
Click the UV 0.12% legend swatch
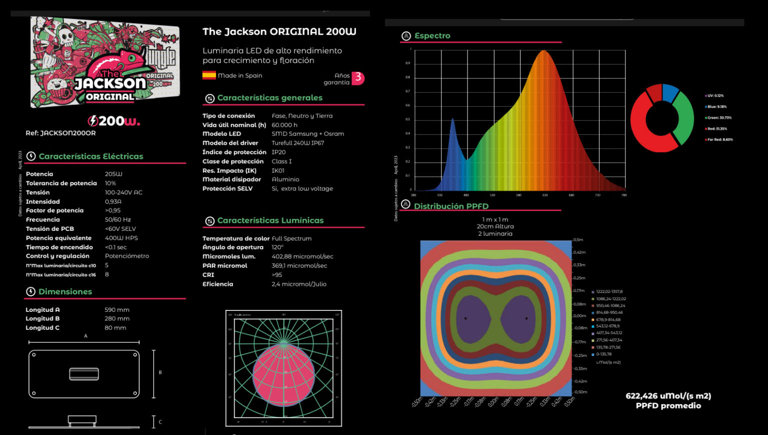click(705, 96)
